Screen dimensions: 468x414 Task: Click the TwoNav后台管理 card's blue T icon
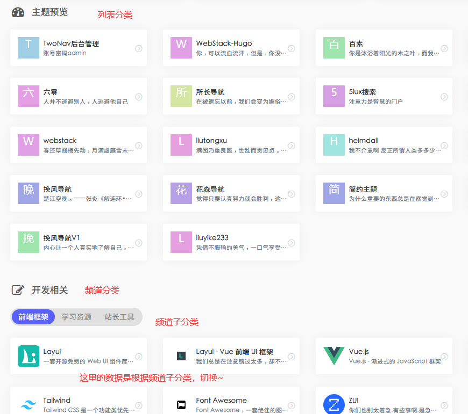tap(29, 48)
